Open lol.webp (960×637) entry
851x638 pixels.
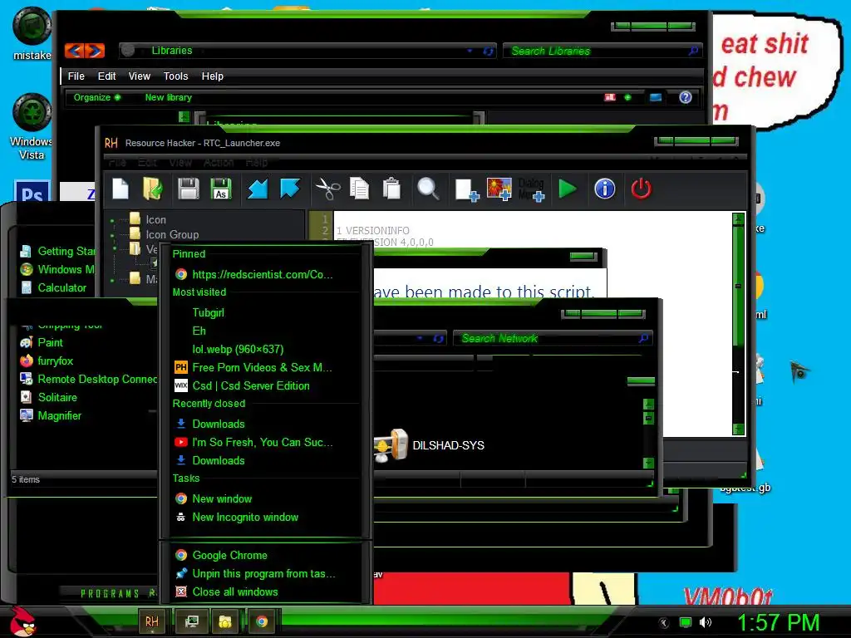(266, 349)
